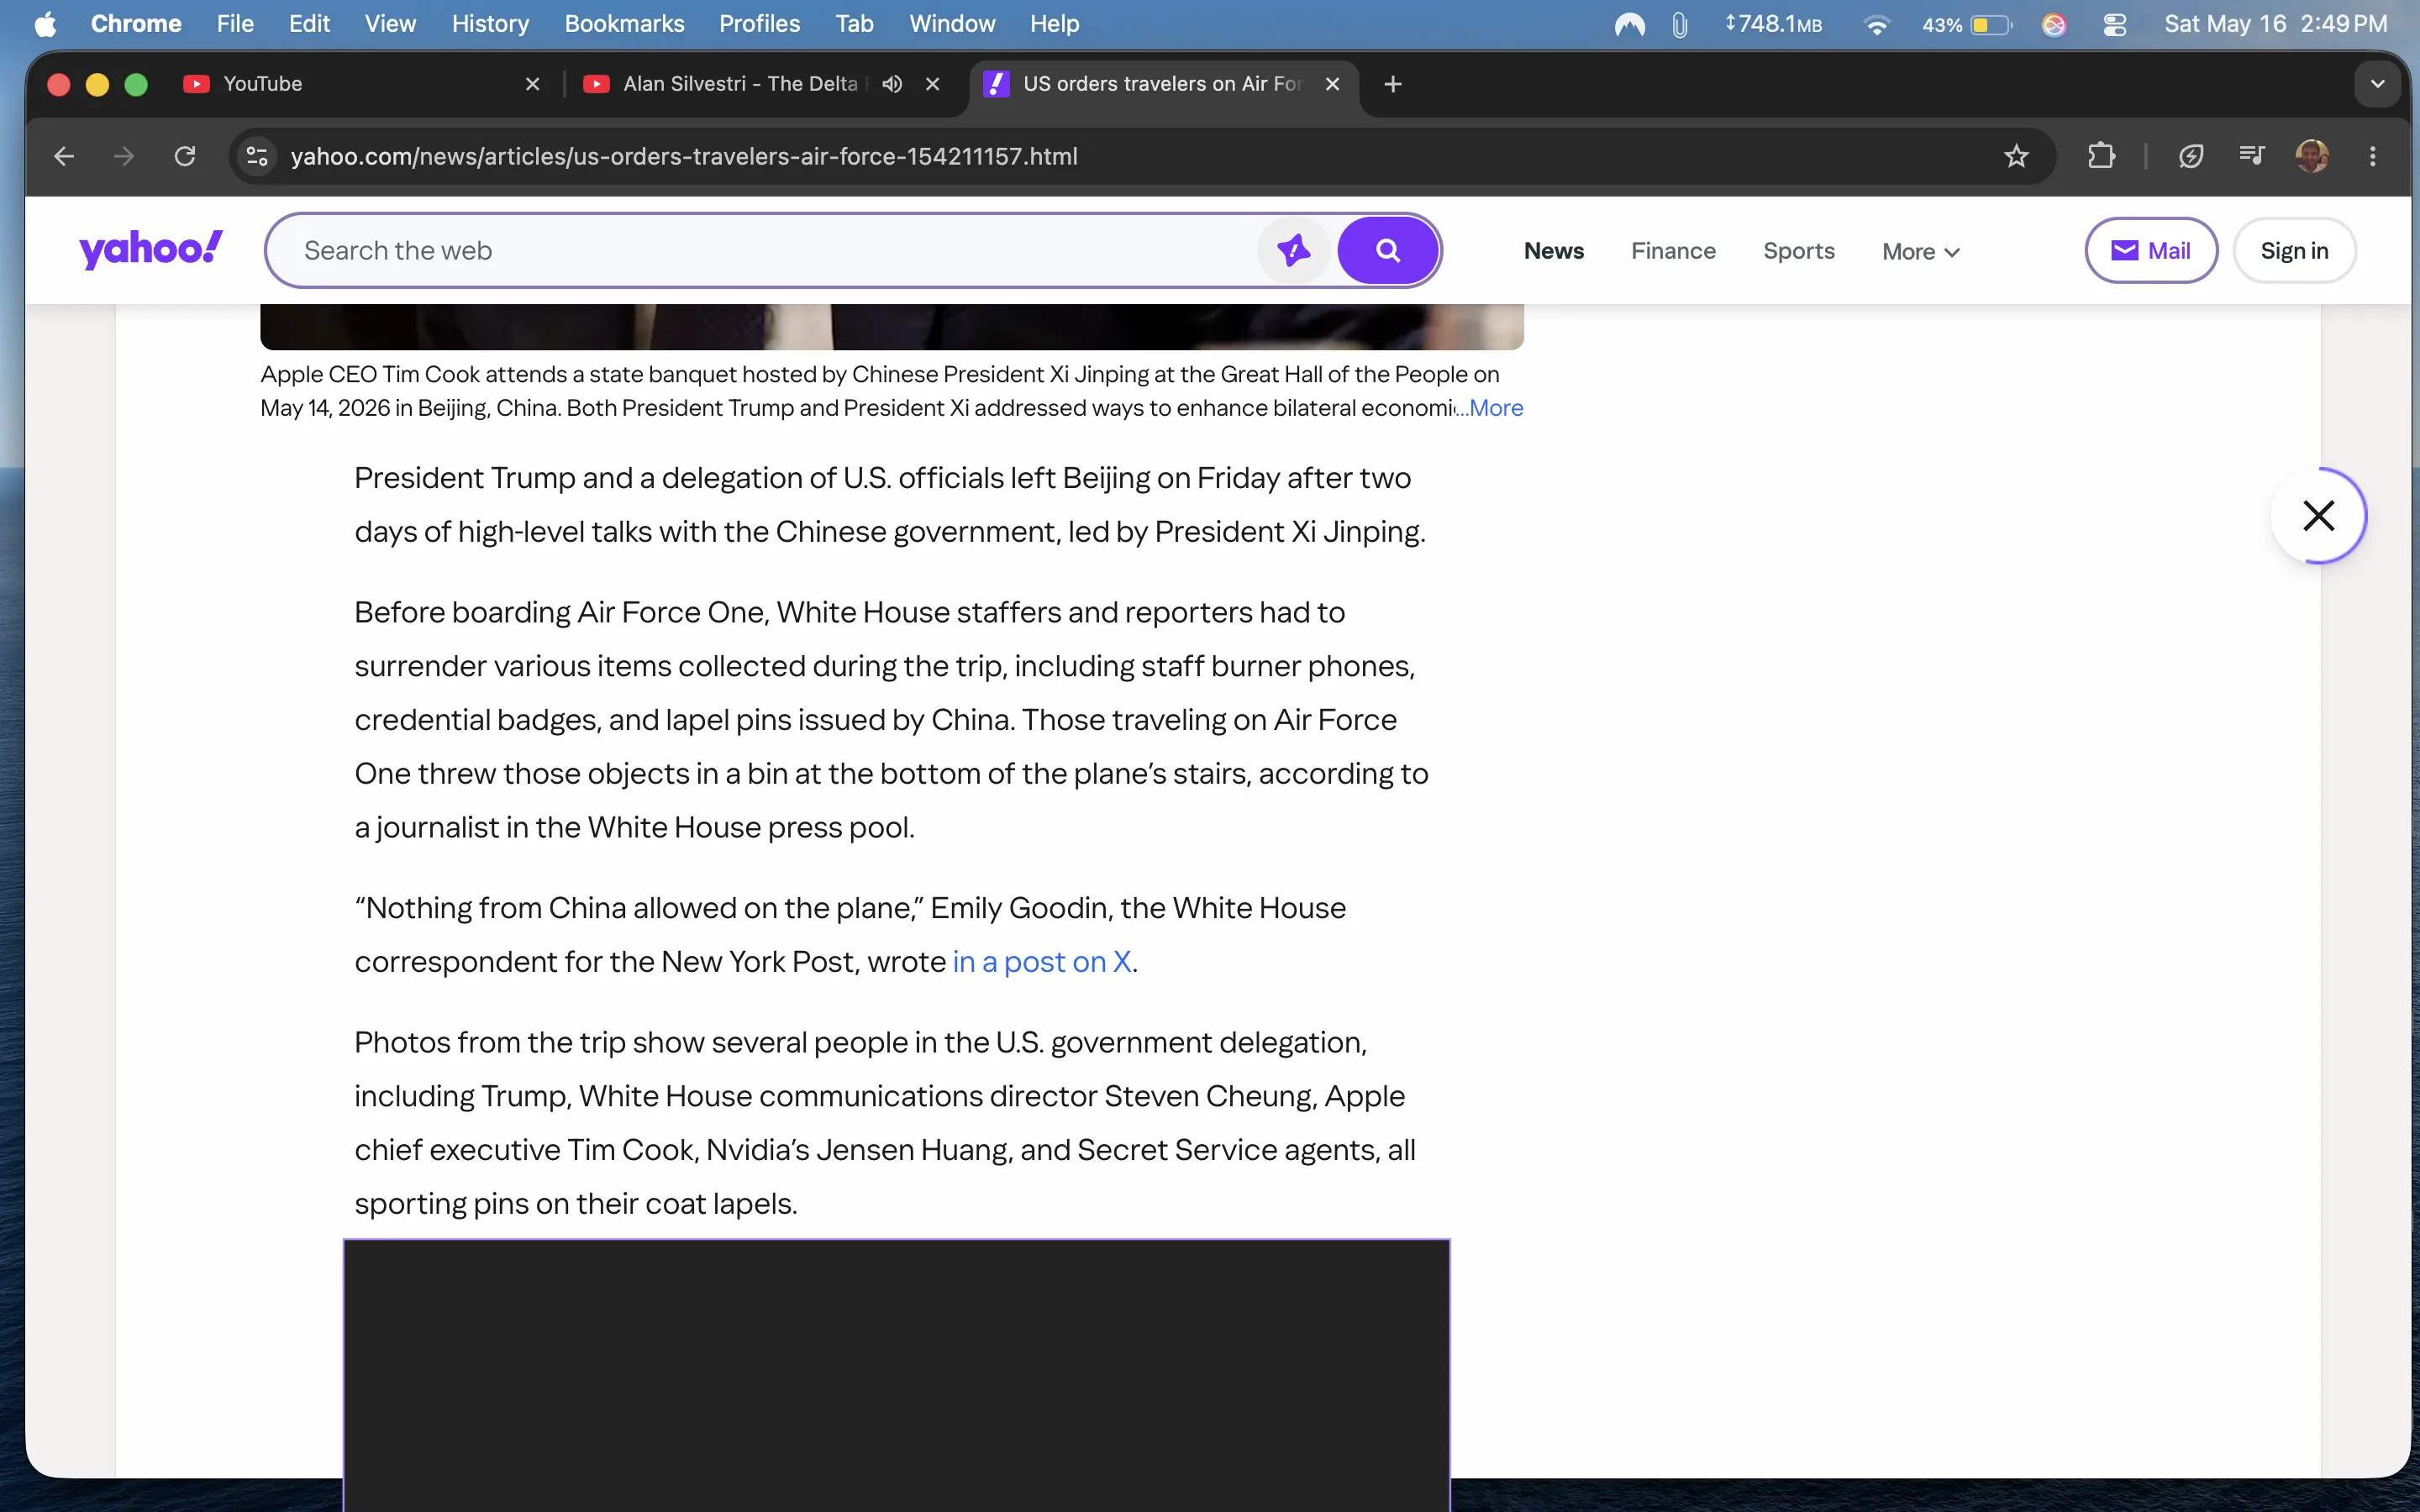Reload the Yahoo article page

[x=185, y=156]
